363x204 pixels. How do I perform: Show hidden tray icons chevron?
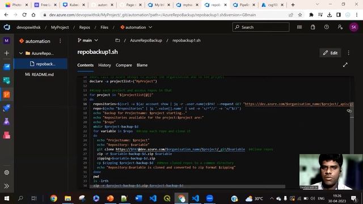pos(272,198)
